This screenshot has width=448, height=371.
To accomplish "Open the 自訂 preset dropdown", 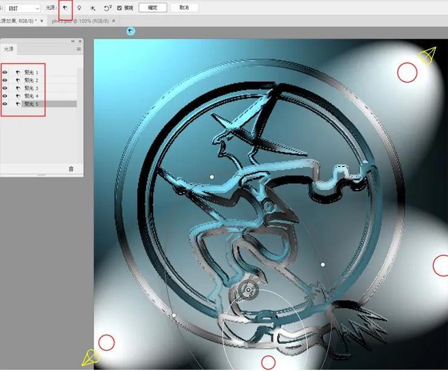I will (23, 8).
